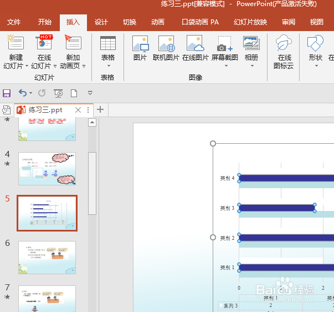The width and height of the screenshot is (334, 312).
Task: Expand the 相册 dropdown arrow
Action: click(252, 66)
